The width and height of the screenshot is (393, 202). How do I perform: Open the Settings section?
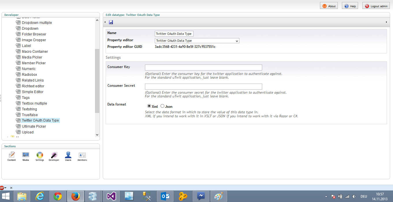coord(40,156)
